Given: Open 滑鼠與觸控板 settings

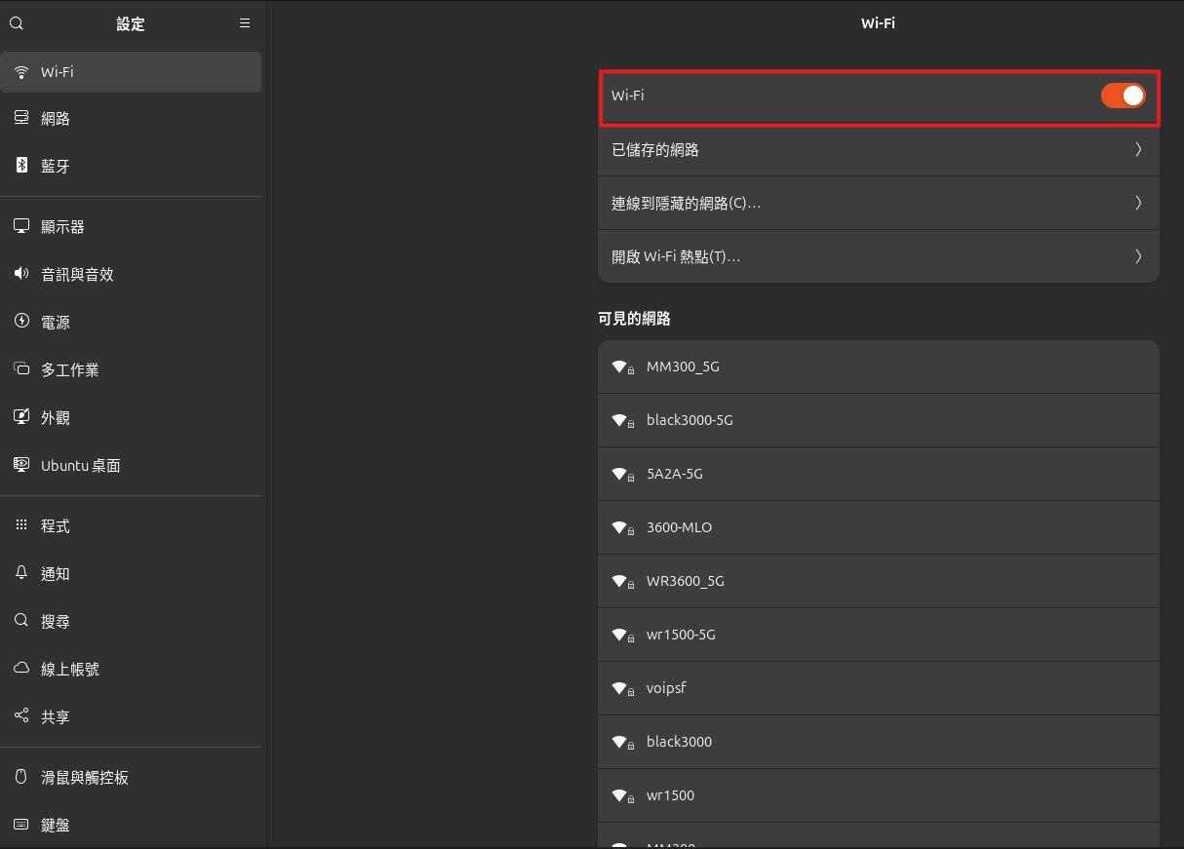Looking at the screenshot, I should point(131,778).
